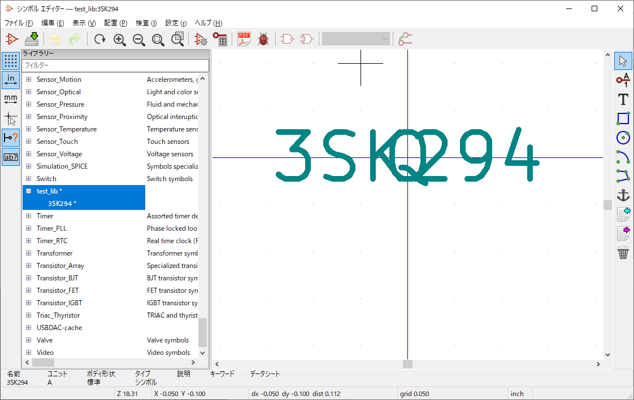Image resolution: width=634 pixels, height=400 pixels.
Task: Open the pin table icon
Action: pos(220,39)
